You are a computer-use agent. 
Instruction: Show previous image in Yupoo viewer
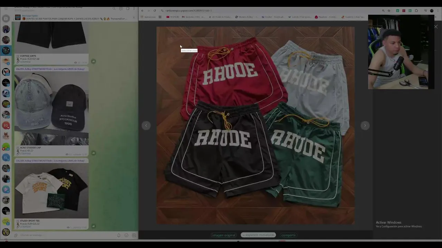[x=146, y=125]
